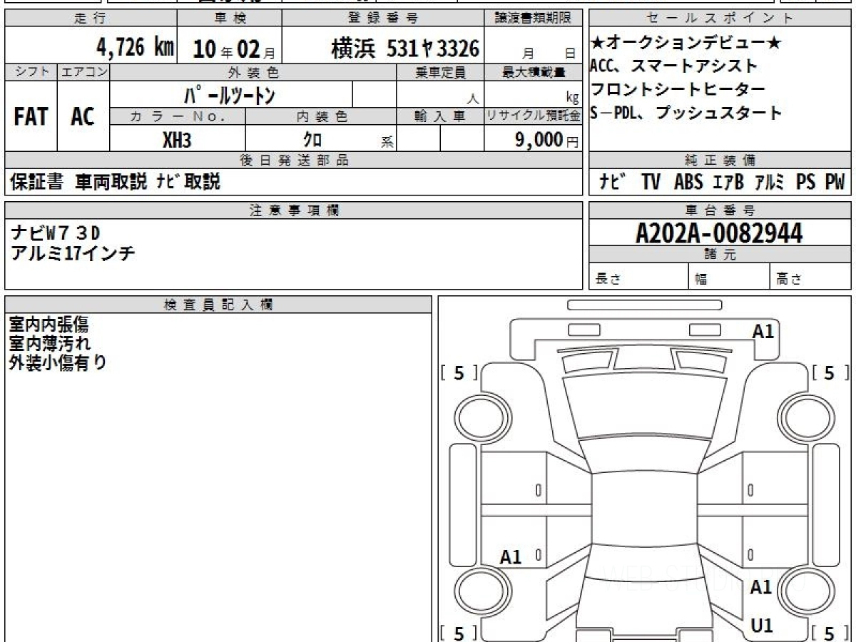Click the カラーNo. header

[178, 116]
